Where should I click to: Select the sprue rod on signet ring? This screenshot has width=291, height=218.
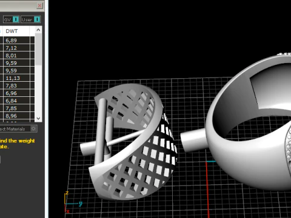tap(193, 140)
